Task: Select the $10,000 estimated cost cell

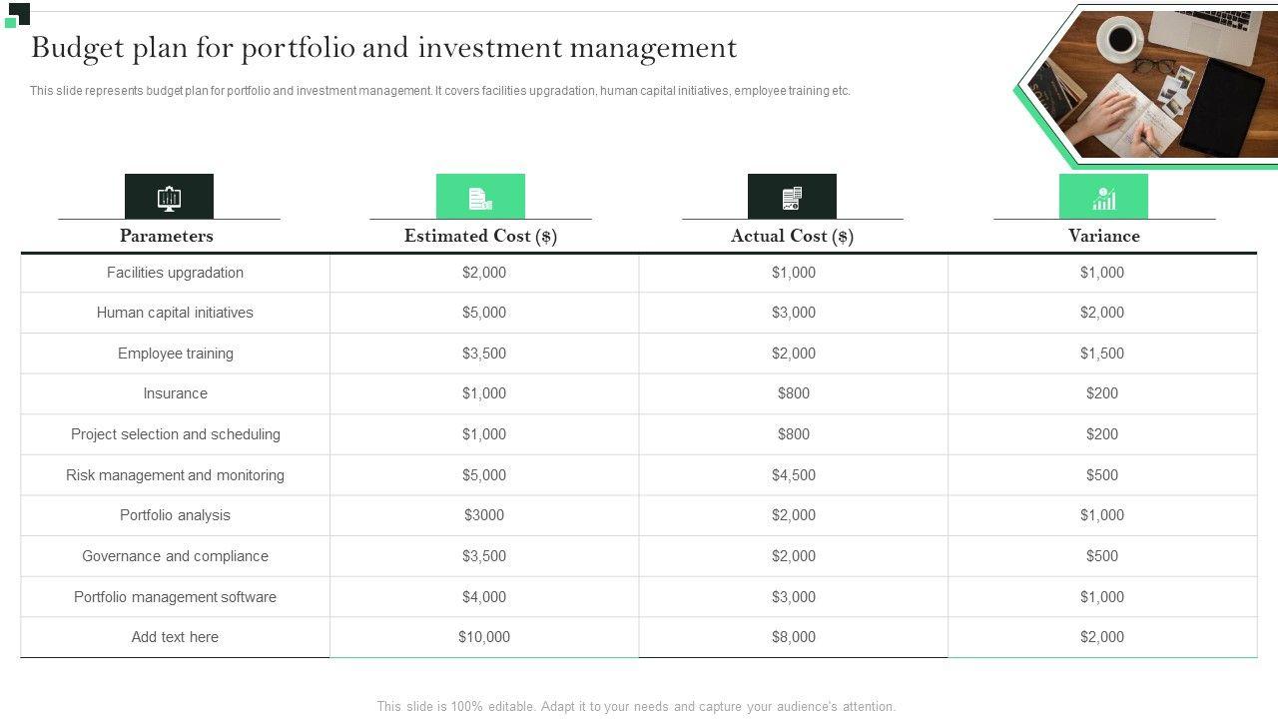Action: (484, 637)
